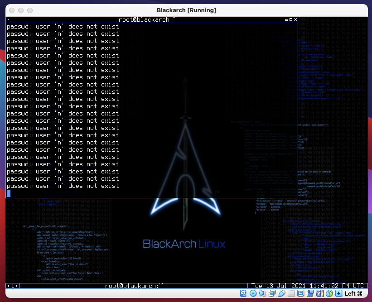Click the right arrow in the bottom pager
Image resolution: width=372 pixels, height=302 pixels.
[17, 286]
